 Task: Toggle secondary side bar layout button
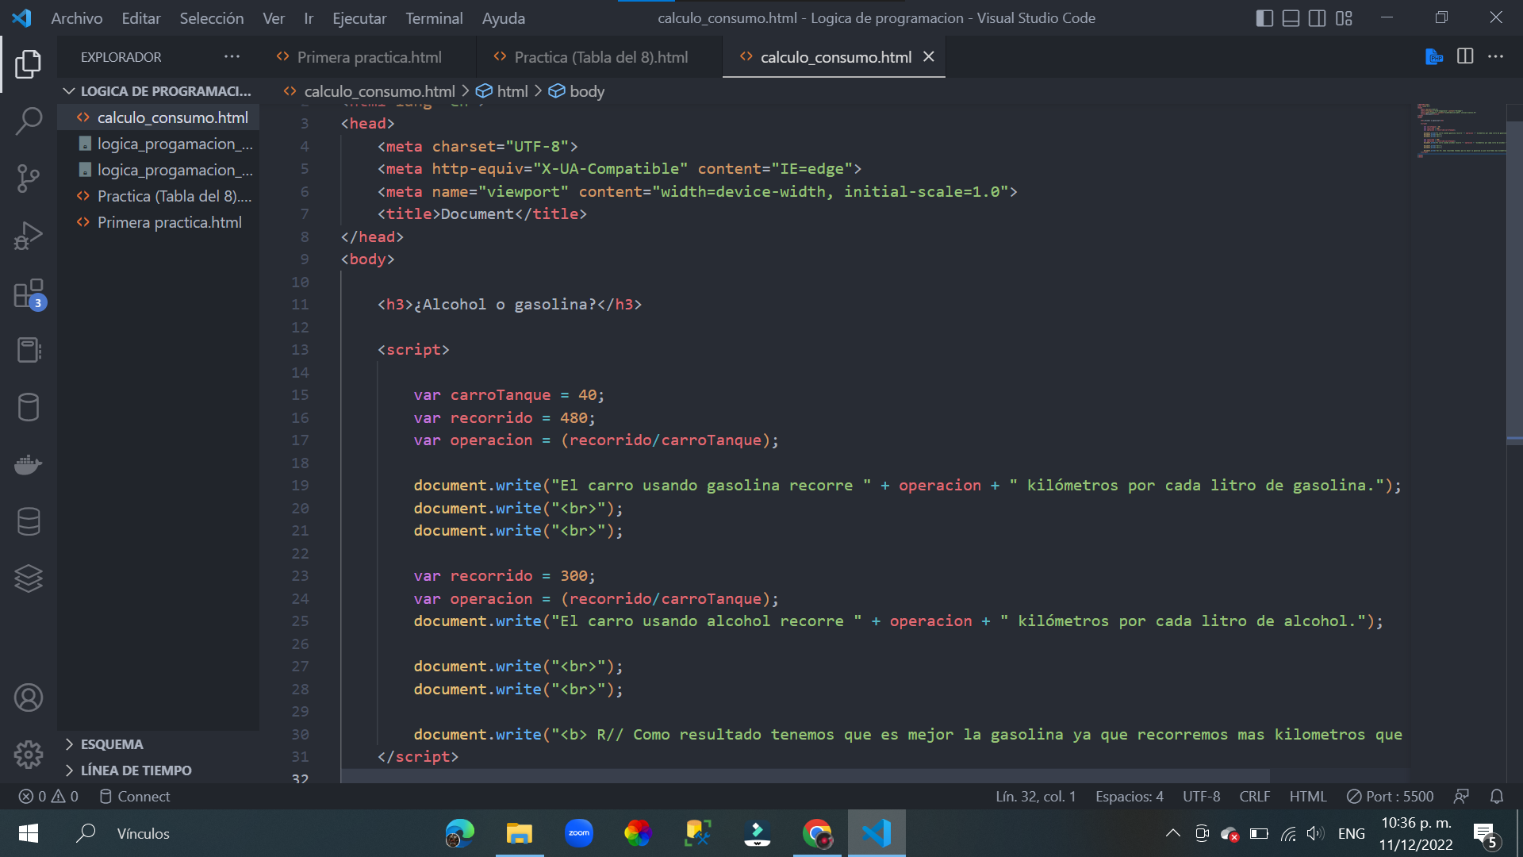click(1317, 17)
